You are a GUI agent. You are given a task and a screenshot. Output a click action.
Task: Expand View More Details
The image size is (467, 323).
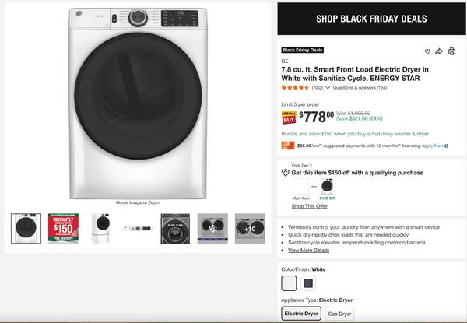tap(308, 250)
